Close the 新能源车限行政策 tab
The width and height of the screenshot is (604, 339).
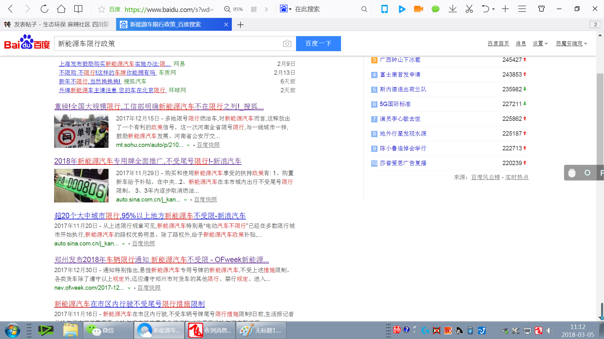[x=226, y=24]
